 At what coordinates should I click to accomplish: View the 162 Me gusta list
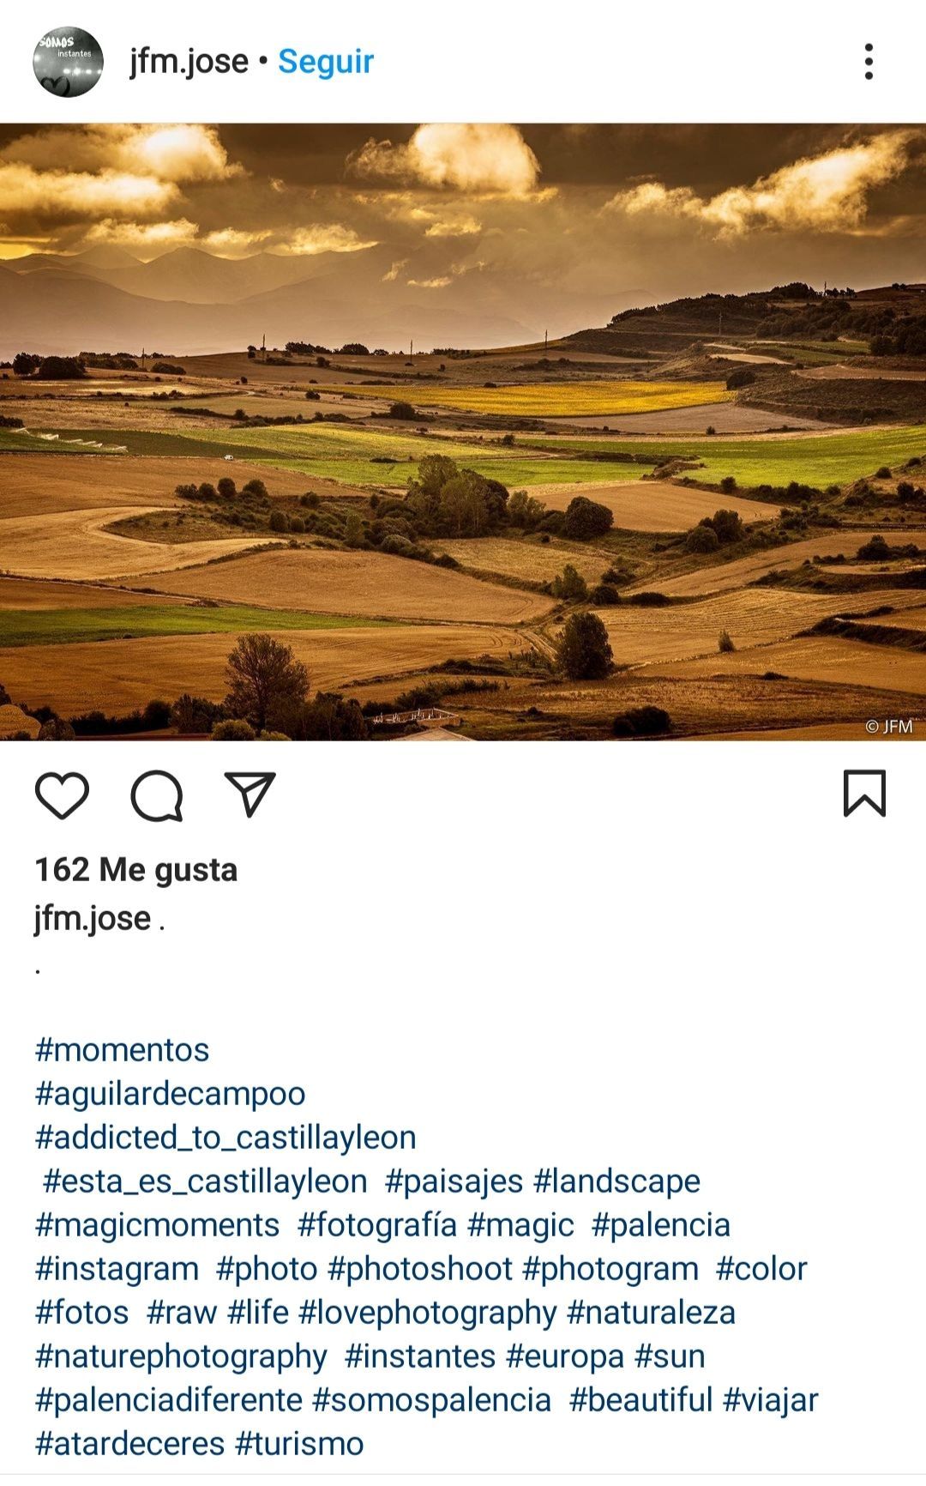[136, 869]
